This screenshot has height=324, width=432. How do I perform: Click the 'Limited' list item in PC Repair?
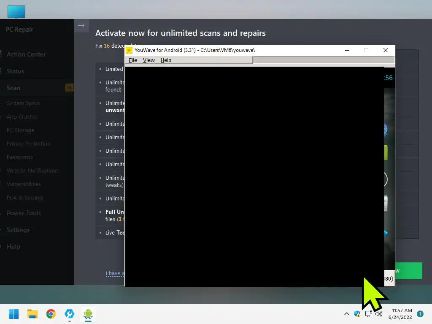point(114,69)
